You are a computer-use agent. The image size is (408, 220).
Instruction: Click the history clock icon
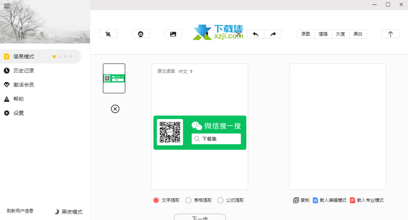(x=7, y=71)
